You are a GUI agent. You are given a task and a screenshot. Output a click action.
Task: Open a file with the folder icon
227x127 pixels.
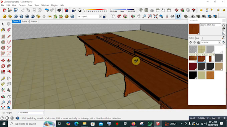tap(10, 10)
